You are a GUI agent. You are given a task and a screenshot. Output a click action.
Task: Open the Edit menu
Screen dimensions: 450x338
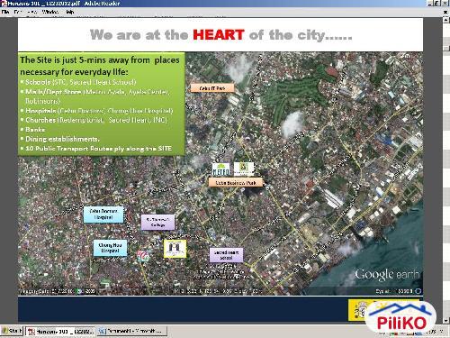click(x=17, y=12)
